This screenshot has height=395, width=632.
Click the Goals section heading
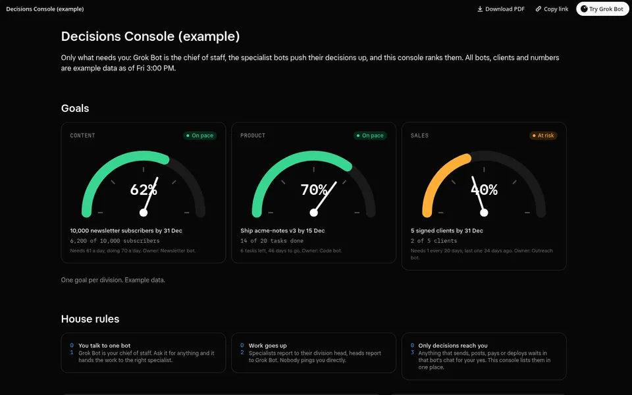pyautogui.click(x=75, y=108)
